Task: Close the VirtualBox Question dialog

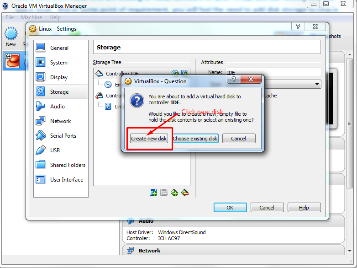Action: tap(251, 79)
